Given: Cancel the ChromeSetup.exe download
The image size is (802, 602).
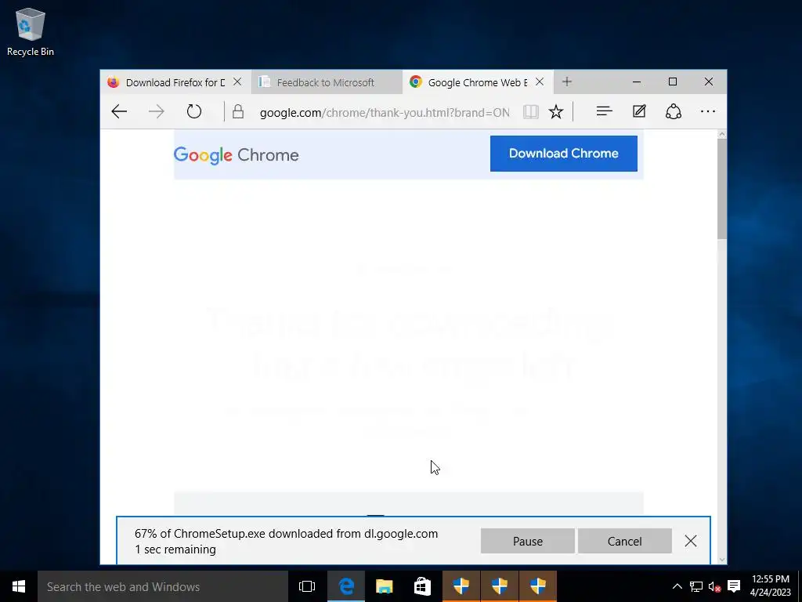Looking at the screenshot, I should coord(624,541).
